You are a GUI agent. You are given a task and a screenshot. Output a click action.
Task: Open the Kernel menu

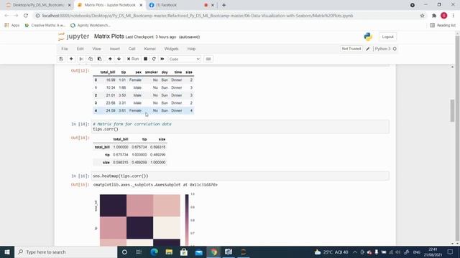click(x=149, y=49)
